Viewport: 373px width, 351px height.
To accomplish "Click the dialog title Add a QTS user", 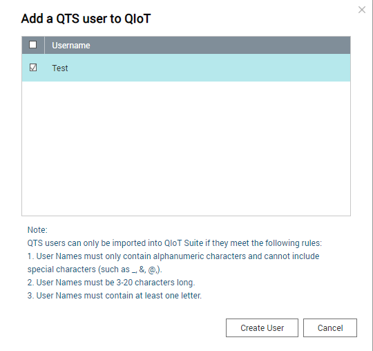I will (86, 19).
